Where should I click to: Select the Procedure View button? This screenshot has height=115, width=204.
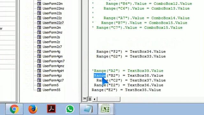84,99
